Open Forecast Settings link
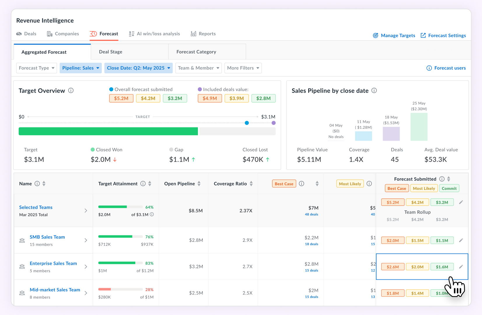The width and height of the screenshot is (482, 315). point(443,36)
